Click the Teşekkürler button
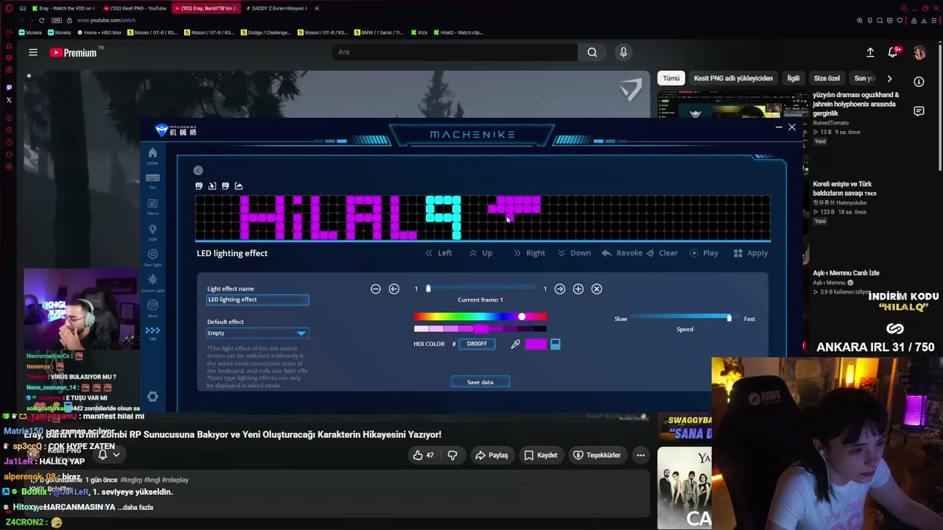This screenshot has width=943, height=530. pos(597,455)
